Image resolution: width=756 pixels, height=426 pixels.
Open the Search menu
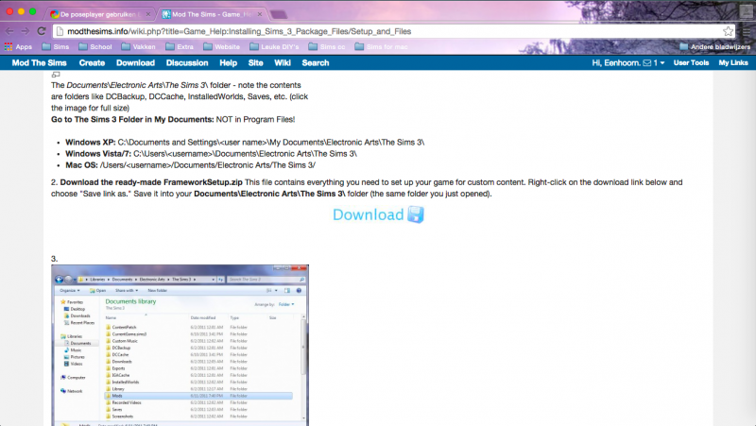316,62
